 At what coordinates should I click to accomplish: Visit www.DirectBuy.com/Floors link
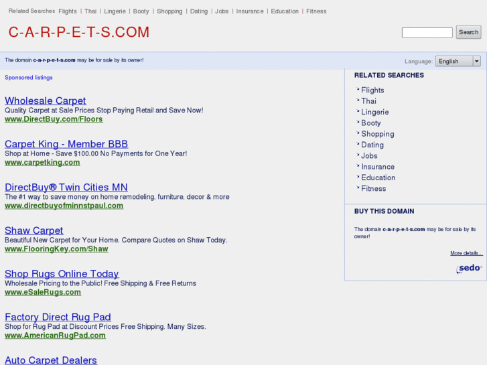click(x=54, y=119)
